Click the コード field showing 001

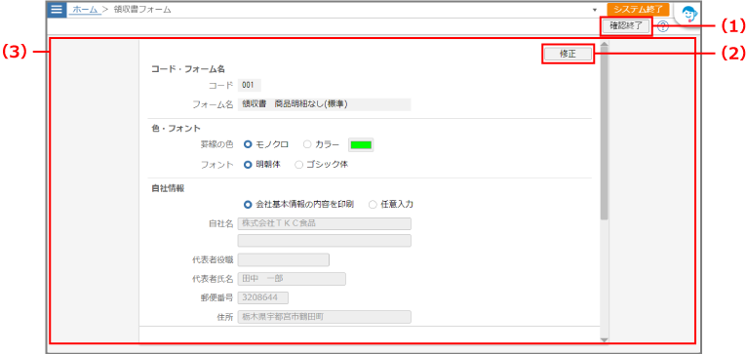[x=249, y=85]
